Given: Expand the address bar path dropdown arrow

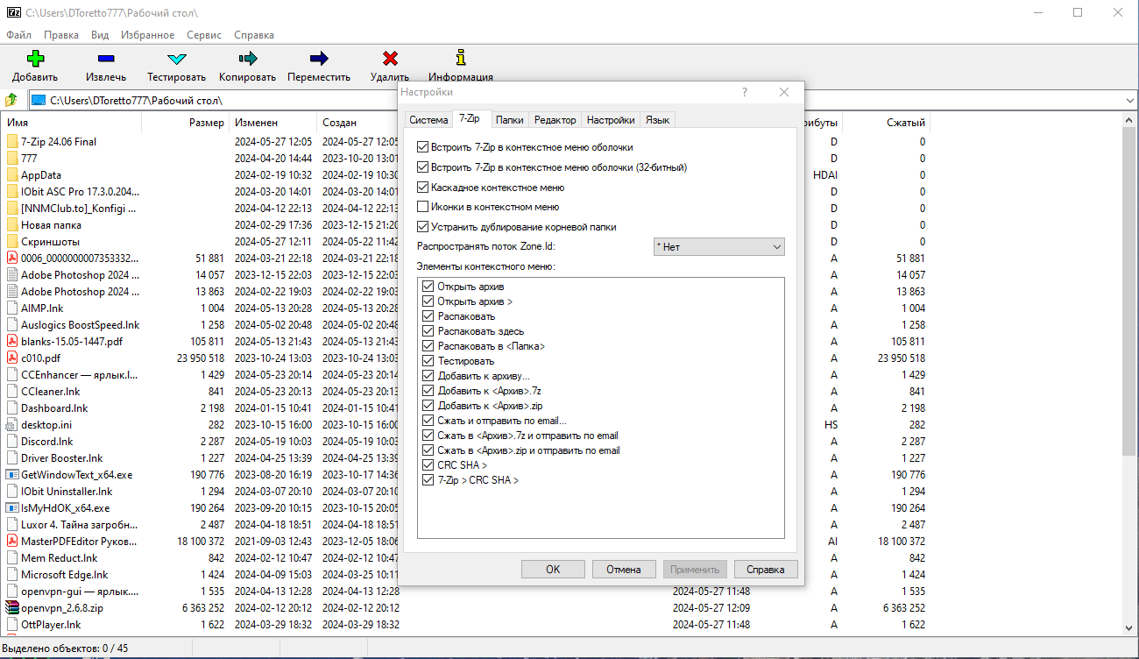Looking at the screenshot, I should coord(1129,101).
